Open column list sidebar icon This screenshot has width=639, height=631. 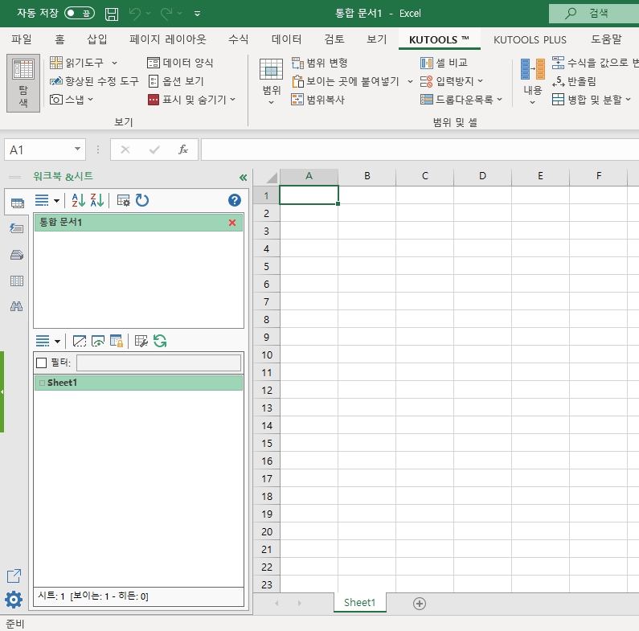tap(16, 281)
